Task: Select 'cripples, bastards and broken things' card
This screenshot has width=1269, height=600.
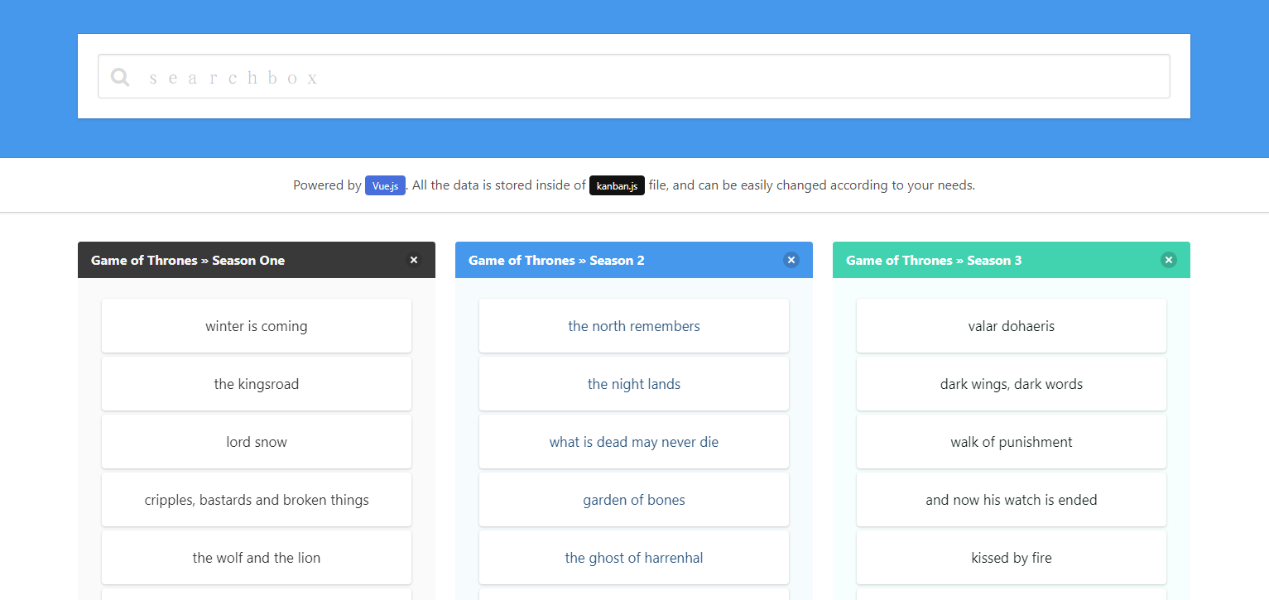Action: pyautogui.click(x=256, y=499)
